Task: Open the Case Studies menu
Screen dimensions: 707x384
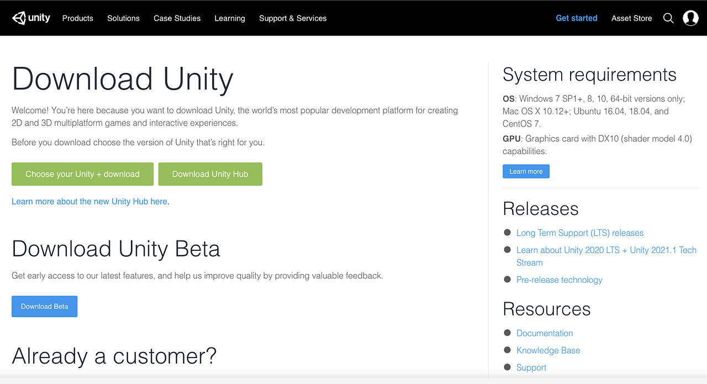Action: 177,18
